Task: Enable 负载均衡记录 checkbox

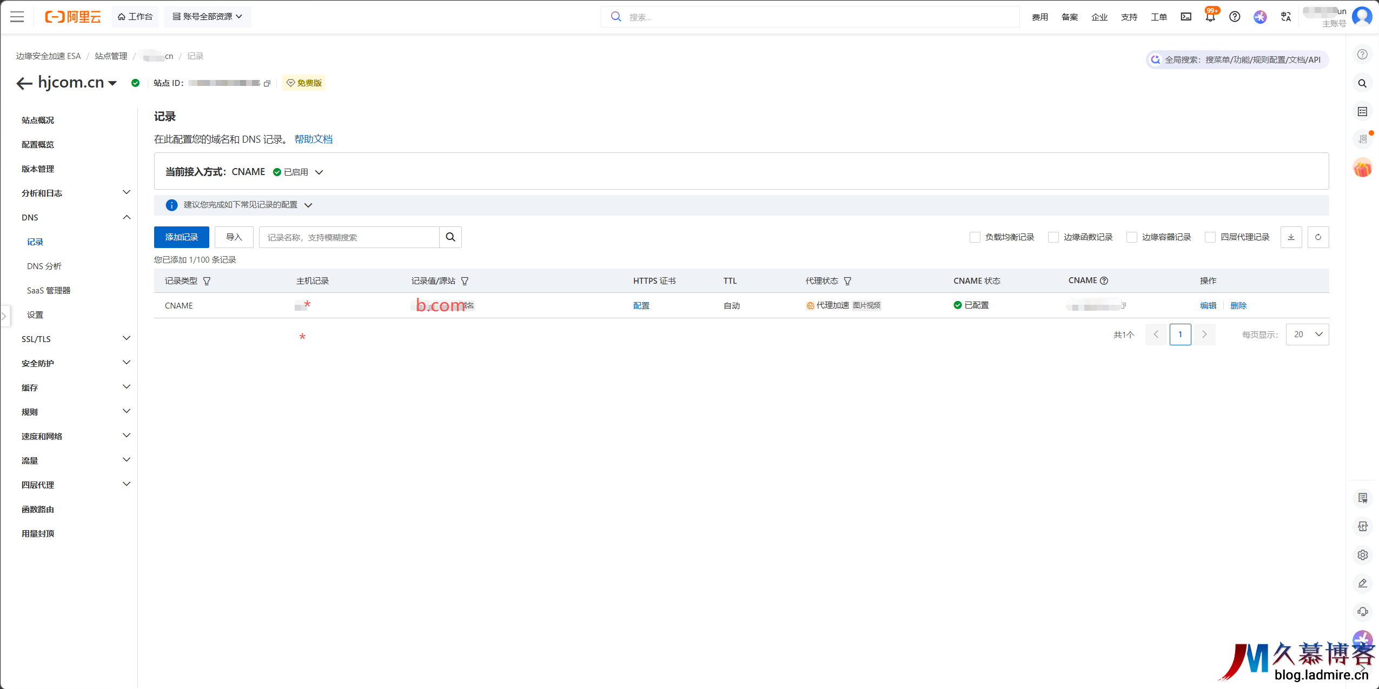Action: pyautogui.click(x=975, y=237)
